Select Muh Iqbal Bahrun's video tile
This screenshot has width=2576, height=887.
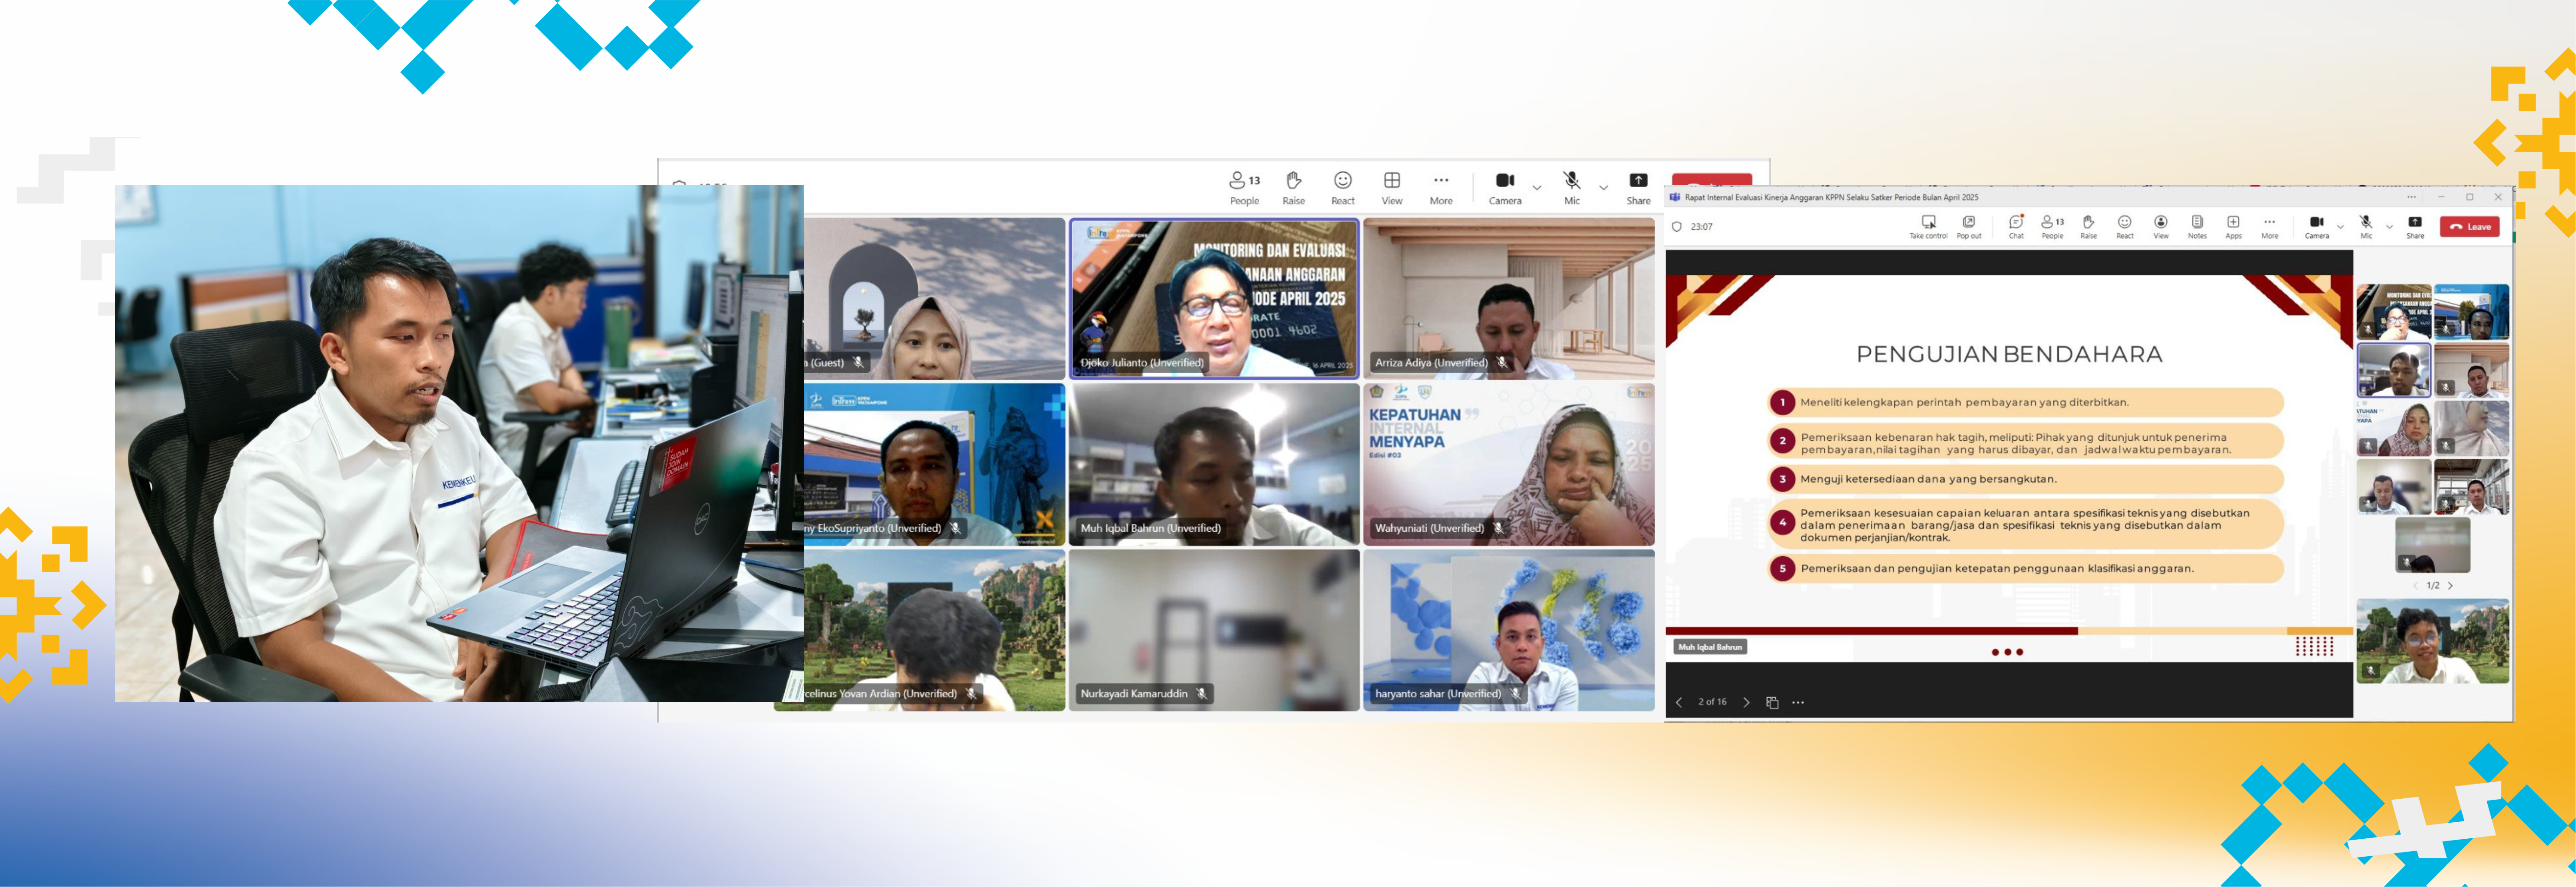coord(1214,464)
